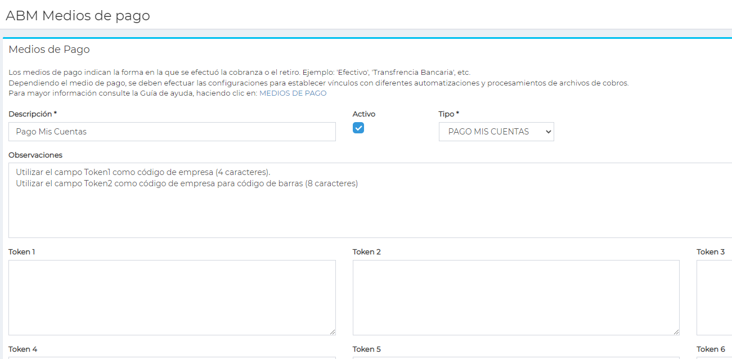The height and width of the screenshot is (359, 732).
Task: Click the line 'Utilizar el campo Token1 como código de empresa (4 caracteres)'
Action: (x=143, y=172)
